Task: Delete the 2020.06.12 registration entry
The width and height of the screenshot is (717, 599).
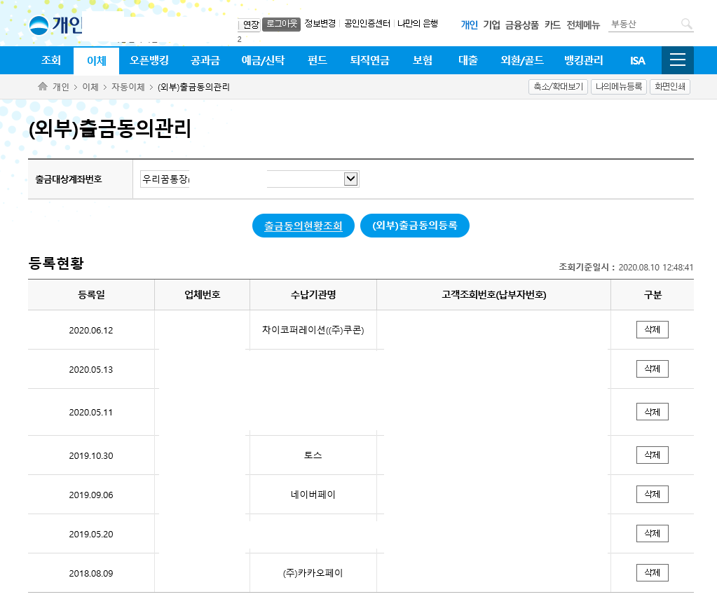Action: [652, 330]
